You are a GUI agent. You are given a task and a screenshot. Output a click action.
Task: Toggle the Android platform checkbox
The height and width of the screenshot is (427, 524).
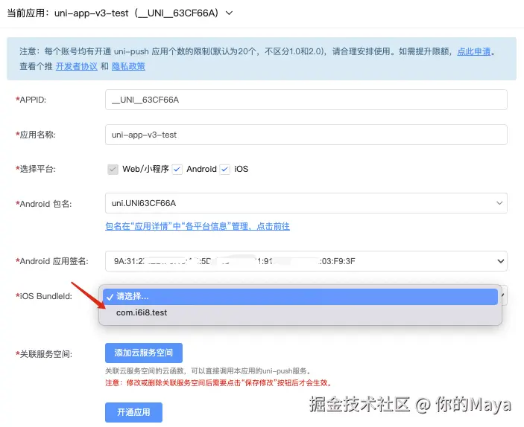pyautogui.click(x=177, y=169)
